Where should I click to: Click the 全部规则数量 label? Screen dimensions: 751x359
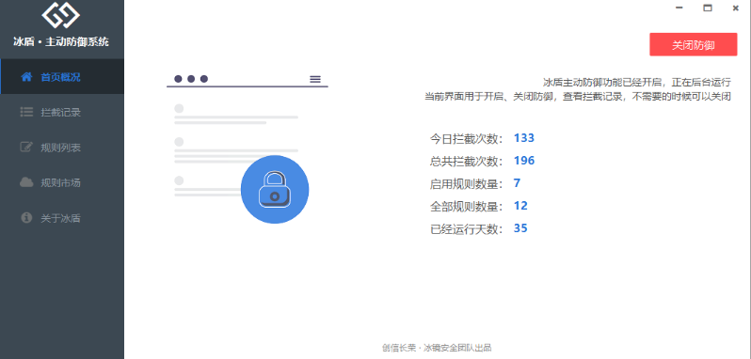pos(467,207)
